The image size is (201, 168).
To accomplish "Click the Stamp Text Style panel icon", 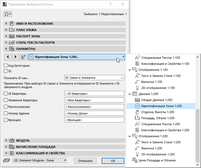I will point(12,43).
